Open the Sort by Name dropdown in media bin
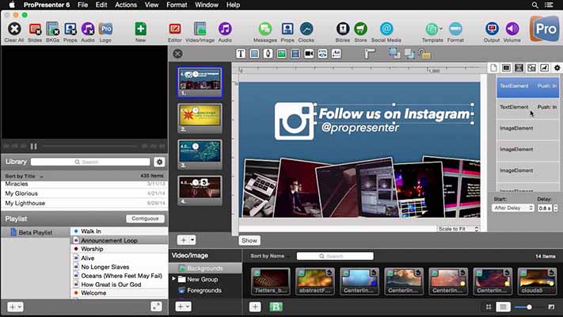 tap(268, 256)
